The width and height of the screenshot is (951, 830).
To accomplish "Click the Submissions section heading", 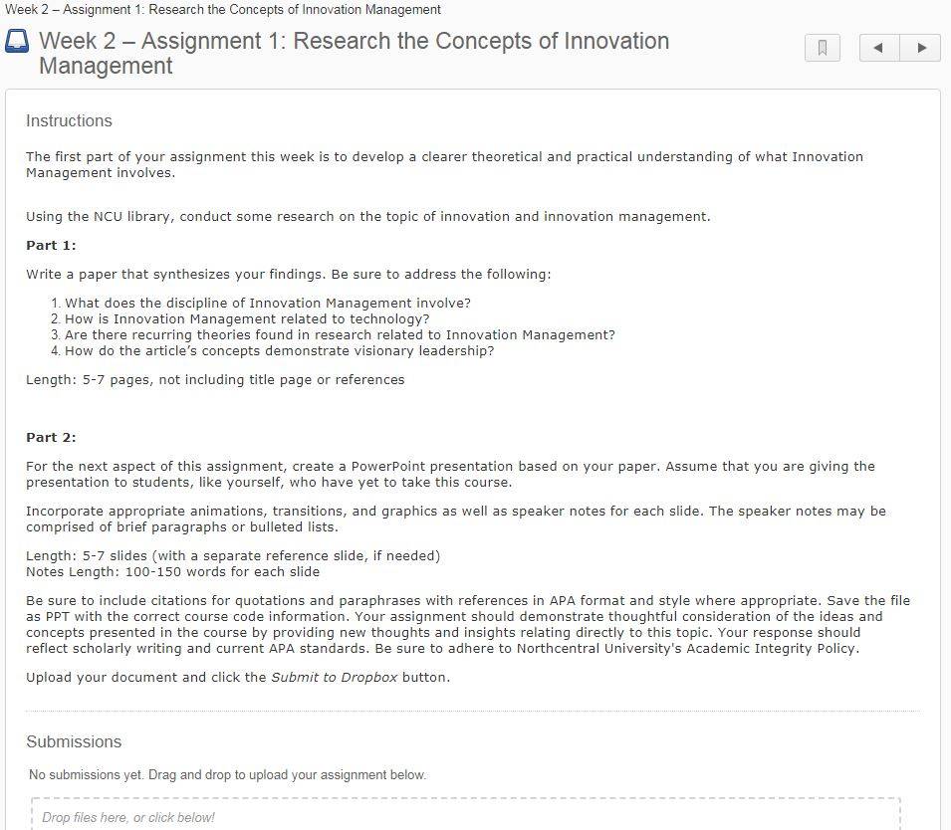I will click(74, 741).
